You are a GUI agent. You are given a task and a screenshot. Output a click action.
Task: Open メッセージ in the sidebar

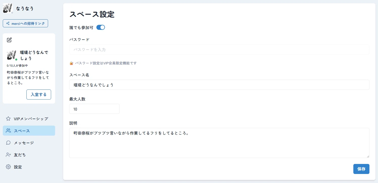(x=29, y=143)
